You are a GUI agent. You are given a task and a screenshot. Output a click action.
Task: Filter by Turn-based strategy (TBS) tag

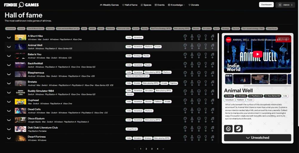click(x=253, y=29)
